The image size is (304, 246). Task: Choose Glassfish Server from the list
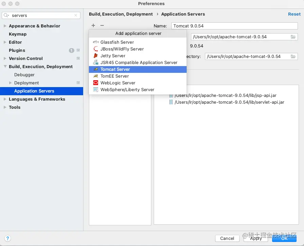point(138,42)
